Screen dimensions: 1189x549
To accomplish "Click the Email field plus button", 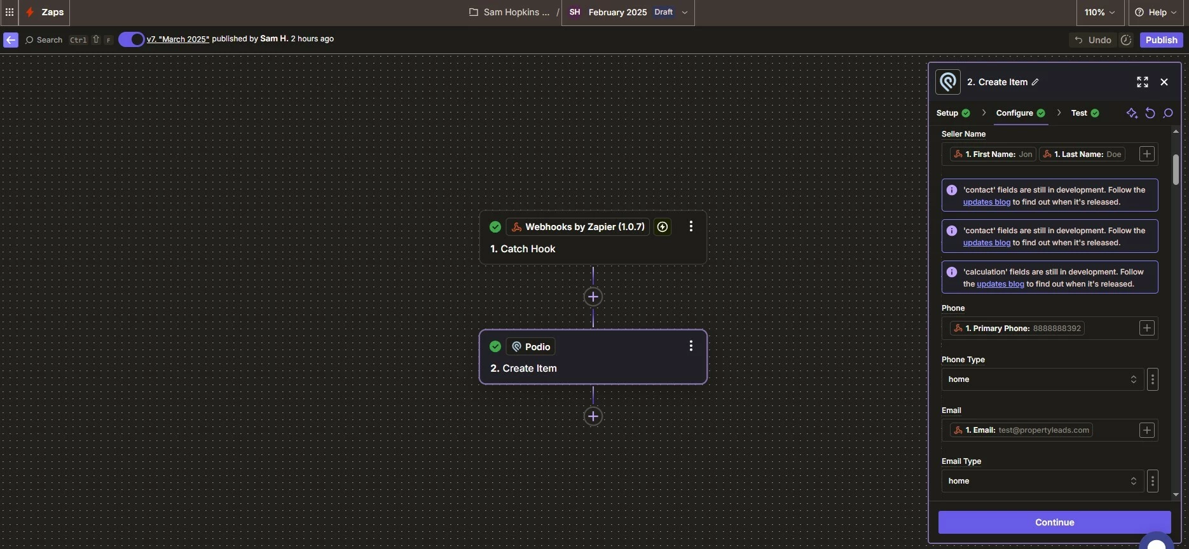I will (1146, 430).
